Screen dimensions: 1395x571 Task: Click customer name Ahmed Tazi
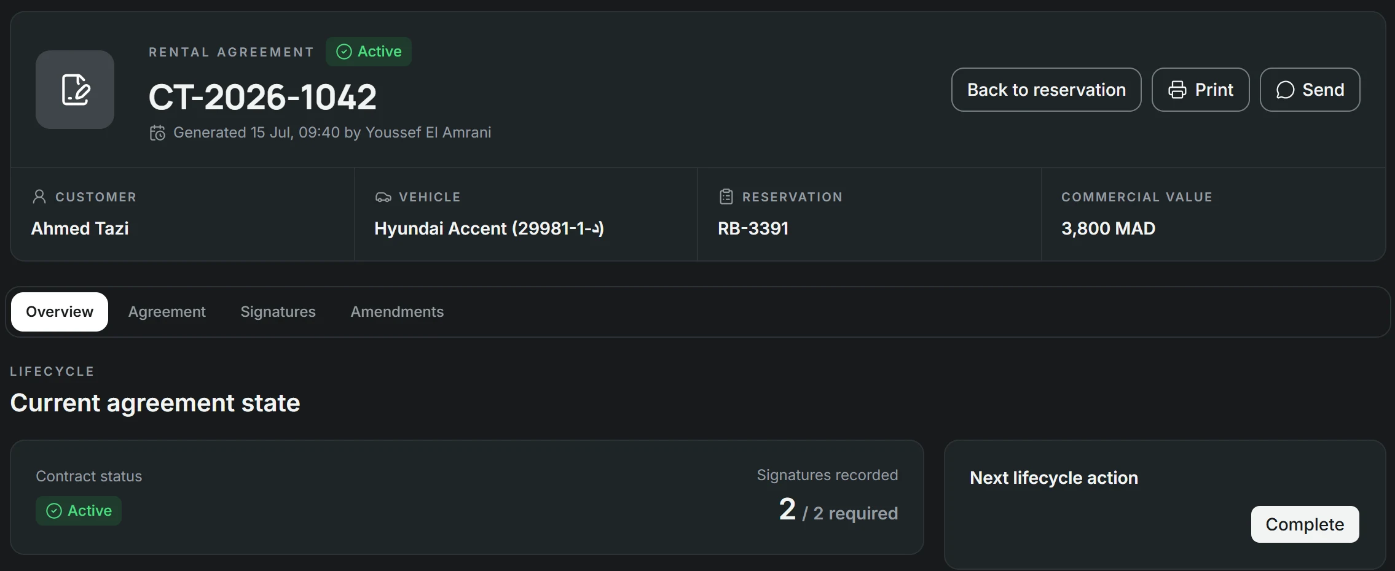coord(80,228)
